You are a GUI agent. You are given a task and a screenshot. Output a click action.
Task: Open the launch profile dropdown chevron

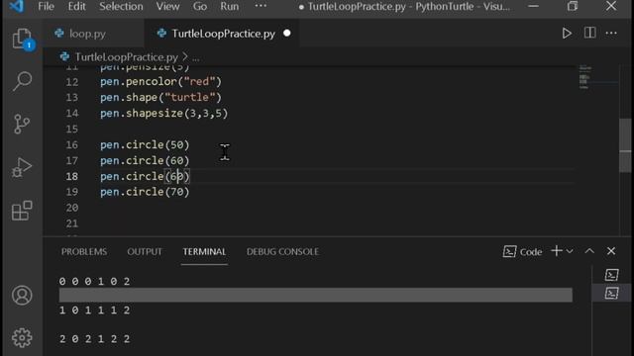pyautogui.click(x=570, y=251)
